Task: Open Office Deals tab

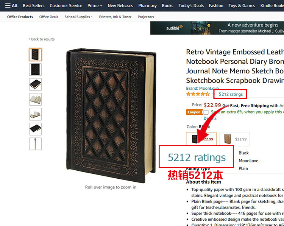Action: click(x=48, y=17)
